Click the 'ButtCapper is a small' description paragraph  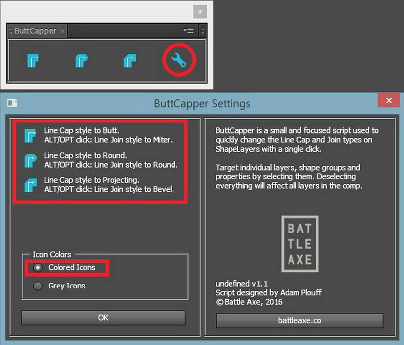[x=297, y=140]
